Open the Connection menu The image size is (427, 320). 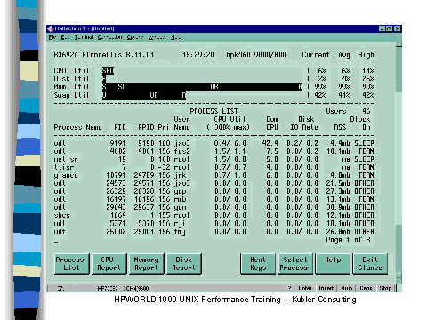[x=109, y=37]
